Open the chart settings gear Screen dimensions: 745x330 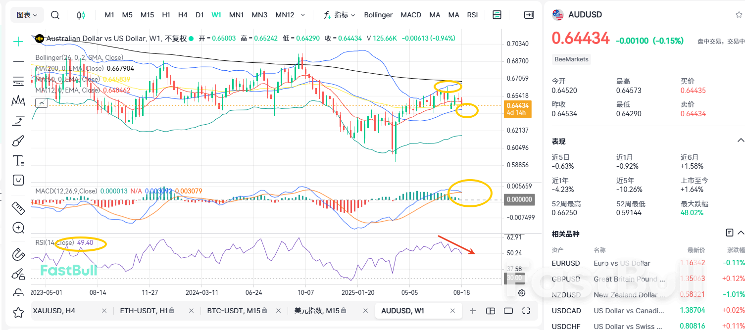tap(521, 293)
